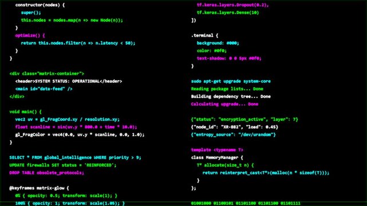367x206 pixels.
Task: Click the 'DROP TABLE obsolete_protocols;' line
Action: (46, 173)
